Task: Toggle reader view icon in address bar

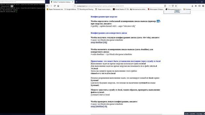Action: 165,6
